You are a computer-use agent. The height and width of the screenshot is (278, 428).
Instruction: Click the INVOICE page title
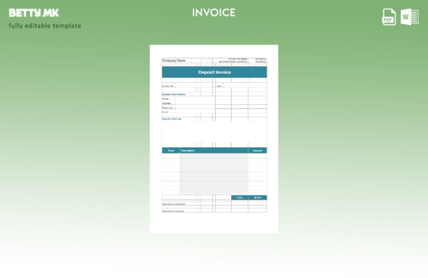coord(214,13)
